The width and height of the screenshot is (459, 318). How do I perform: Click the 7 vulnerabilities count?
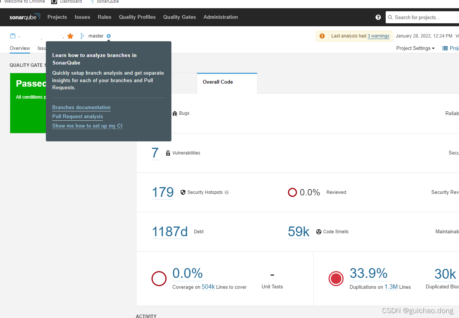155,153
